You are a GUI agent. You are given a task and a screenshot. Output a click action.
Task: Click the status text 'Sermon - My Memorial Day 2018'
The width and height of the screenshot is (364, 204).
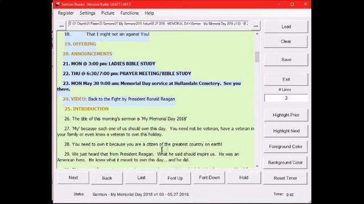pos(140,194)
